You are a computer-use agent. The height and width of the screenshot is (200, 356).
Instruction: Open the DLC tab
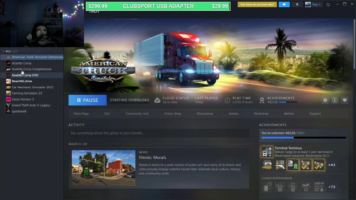[107, 114]
